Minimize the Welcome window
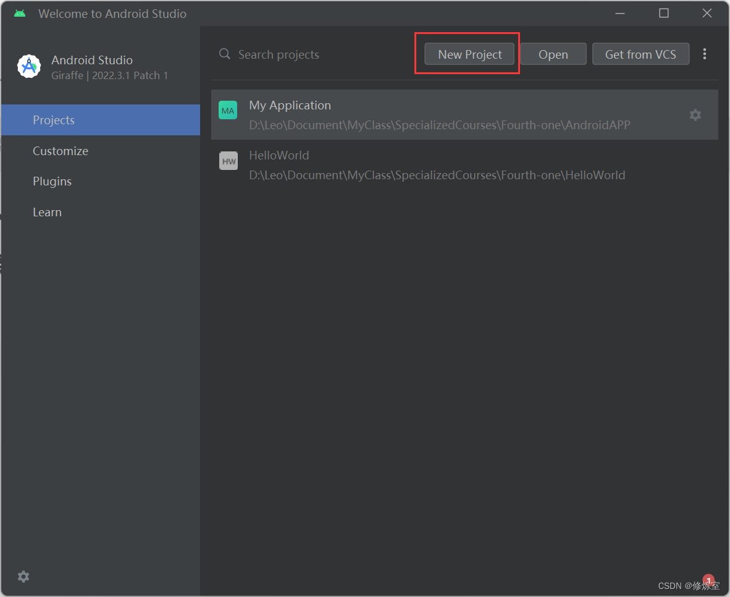730x597 pixels. click(x=620, y=14)
